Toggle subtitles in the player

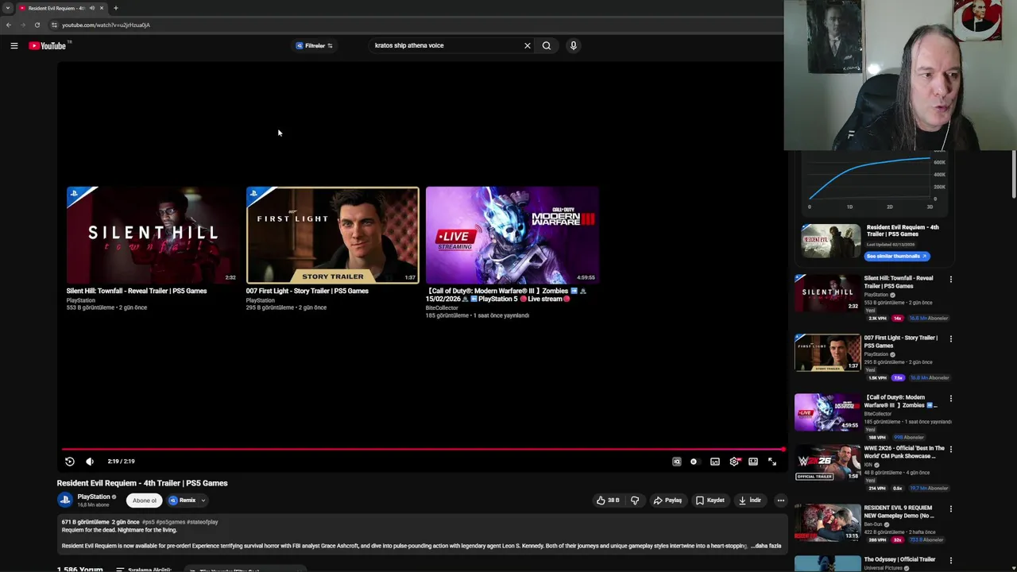pos(715,462)
